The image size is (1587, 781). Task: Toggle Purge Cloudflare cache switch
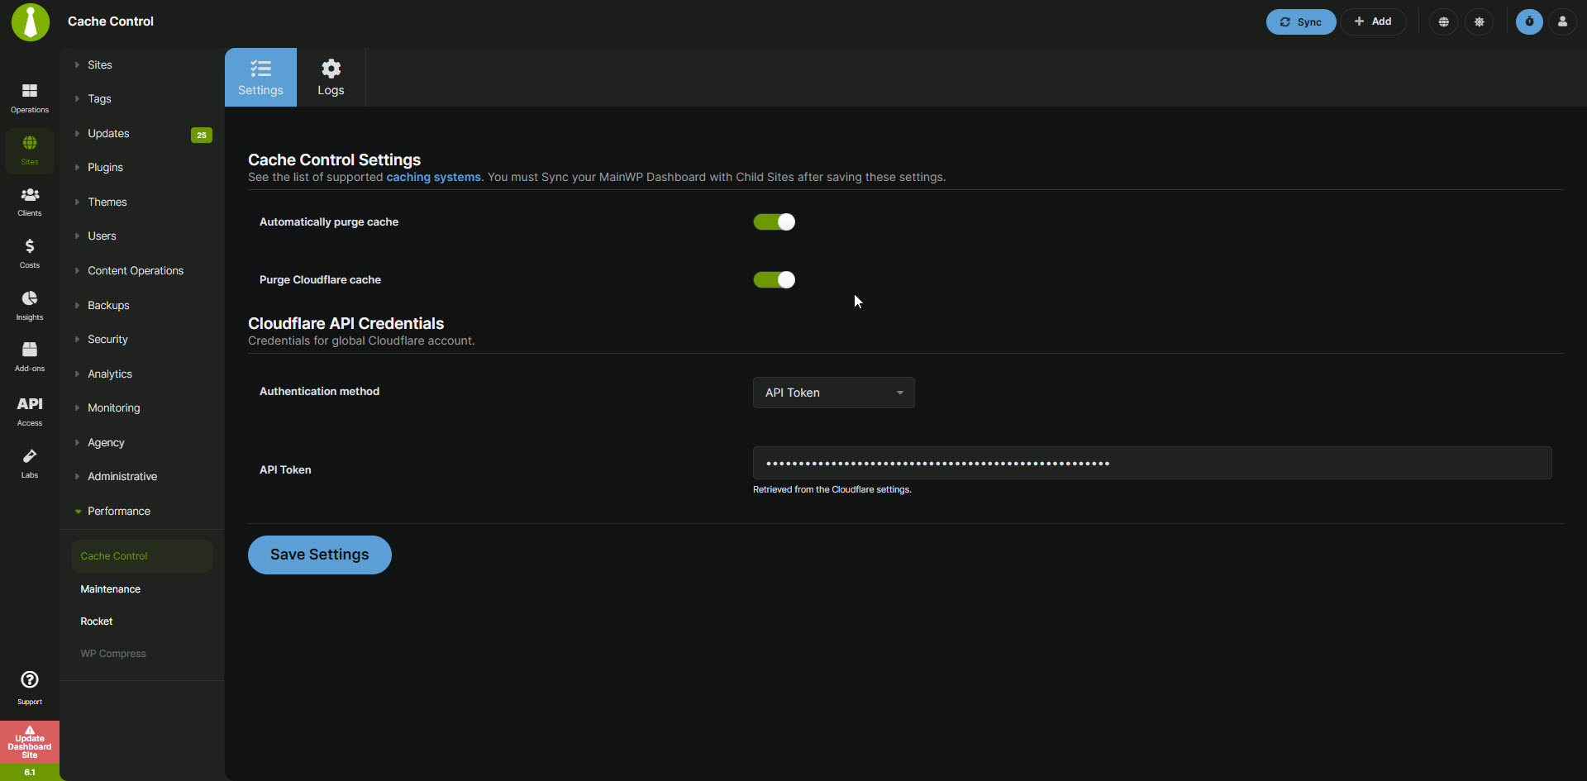(x=774, y=279)
